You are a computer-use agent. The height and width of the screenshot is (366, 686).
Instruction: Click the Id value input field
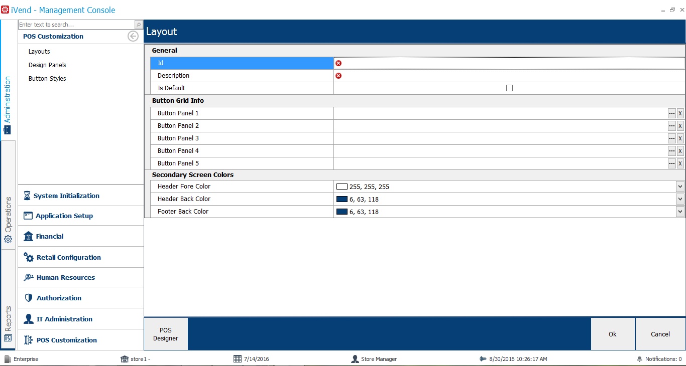(509, 63)
